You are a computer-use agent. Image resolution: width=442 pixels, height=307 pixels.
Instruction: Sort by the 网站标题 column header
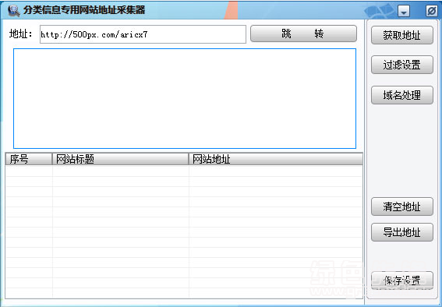[x=120, y=159]
